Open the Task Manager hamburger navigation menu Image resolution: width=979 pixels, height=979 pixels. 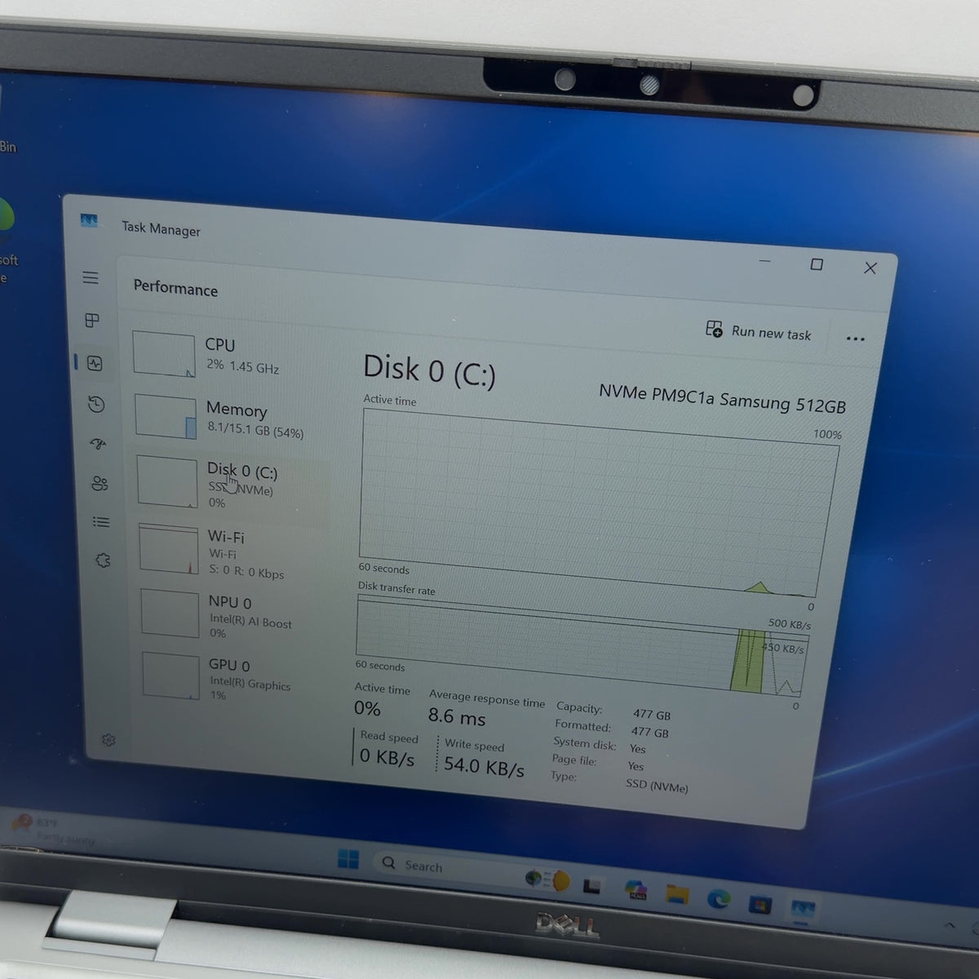pyautogui.click(x=91, y=277)
